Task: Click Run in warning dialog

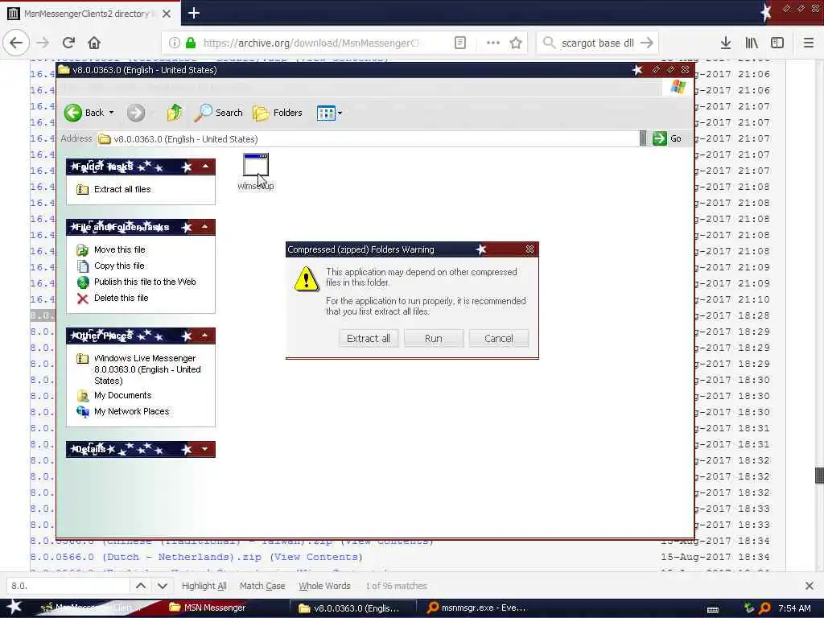Action: tap(434, 339)
